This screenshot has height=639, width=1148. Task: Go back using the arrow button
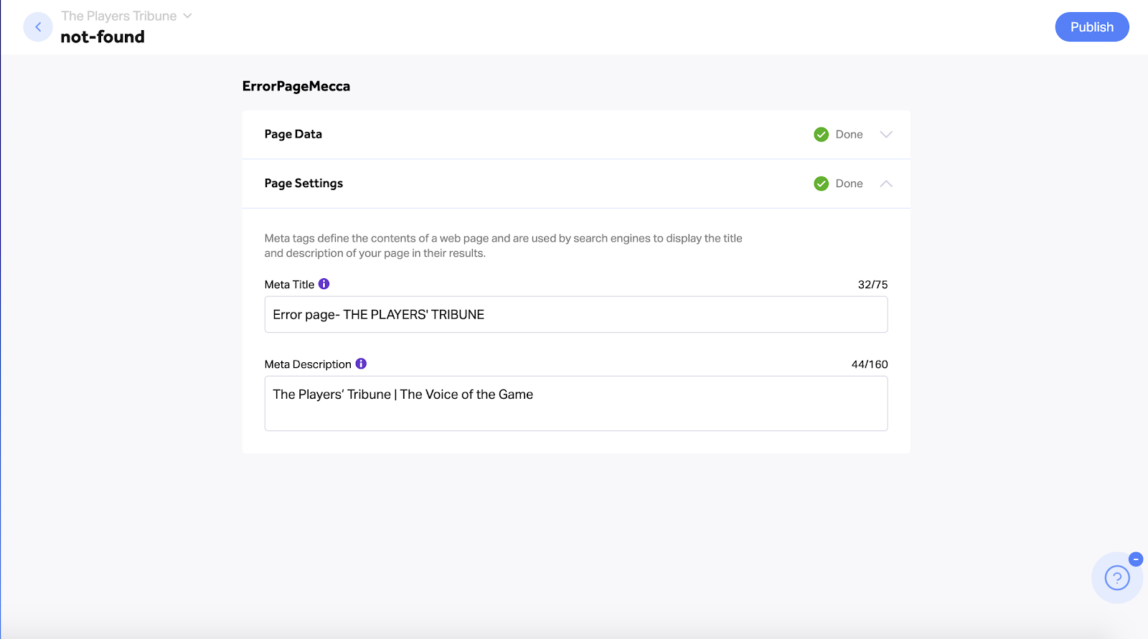tap(38, 27)
